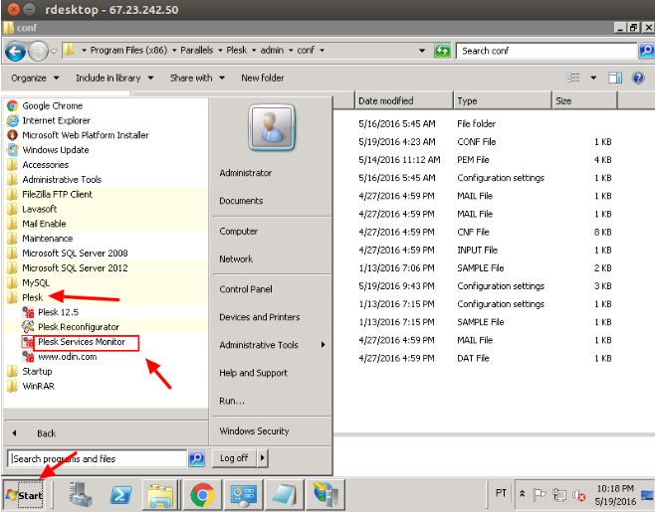This screenshot has height=512, width=655.
Task: Launch Plesk 12.5 shortcut
Action: [51, 312]
